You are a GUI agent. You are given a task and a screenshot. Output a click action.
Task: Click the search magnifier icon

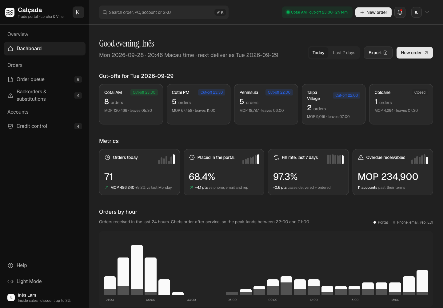click(105, 12)
